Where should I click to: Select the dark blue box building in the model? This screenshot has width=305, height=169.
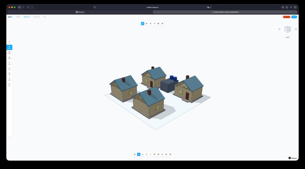pyautogui.click(x=168, y=86)
